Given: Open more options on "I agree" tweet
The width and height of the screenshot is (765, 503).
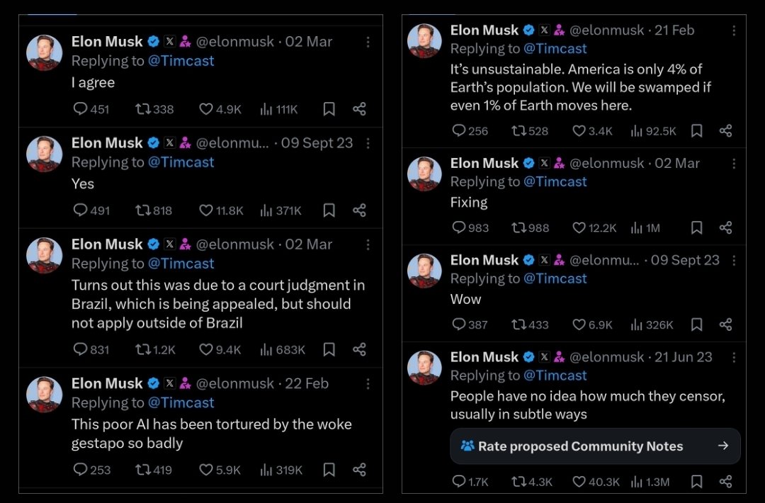Looking at the screenshot, I should tap(368, 42).
